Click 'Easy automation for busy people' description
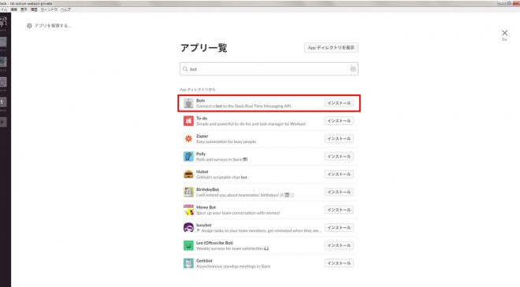The height and width of the screenshot is (287, 520). (x=226, y=142)
